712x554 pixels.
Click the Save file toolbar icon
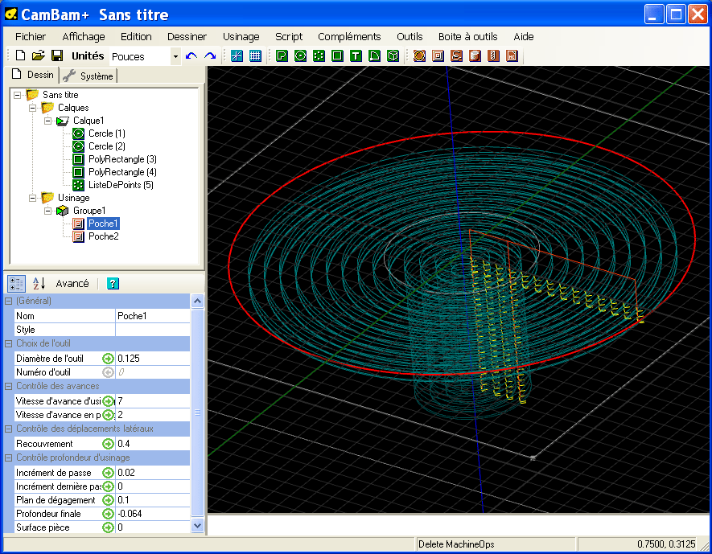[x=57, y=55]
